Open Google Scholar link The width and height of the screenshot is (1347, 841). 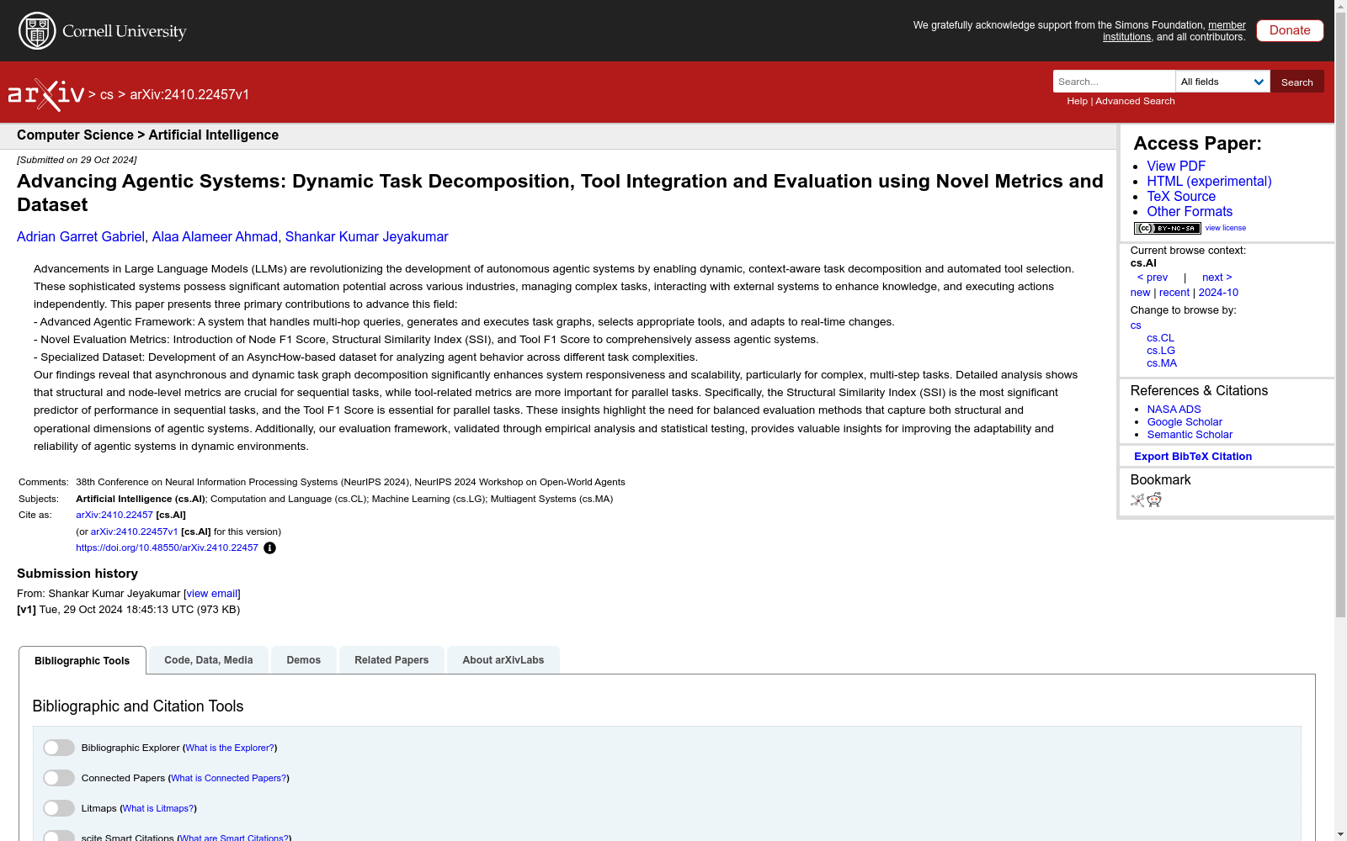click(x=1185, y=422)
